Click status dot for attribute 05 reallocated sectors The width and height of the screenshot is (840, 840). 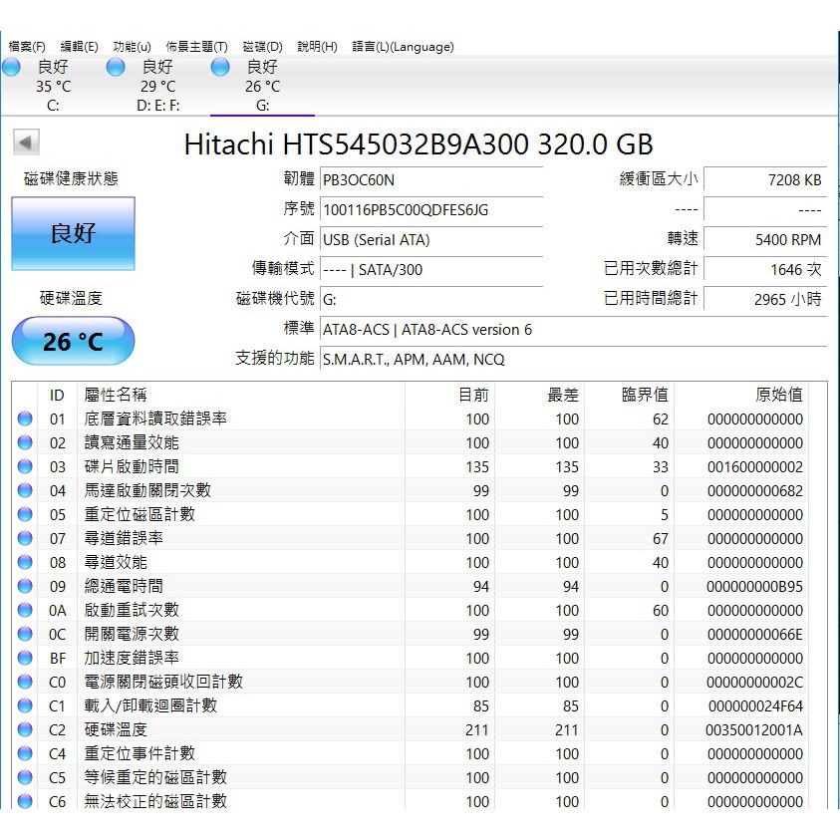point(25,515)
